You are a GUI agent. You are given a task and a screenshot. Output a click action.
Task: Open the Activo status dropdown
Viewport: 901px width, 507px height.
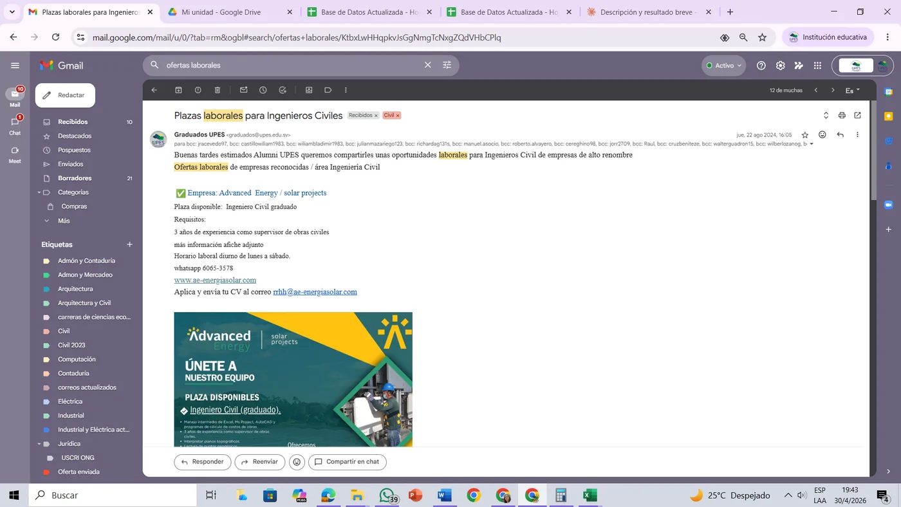point(723,65)
